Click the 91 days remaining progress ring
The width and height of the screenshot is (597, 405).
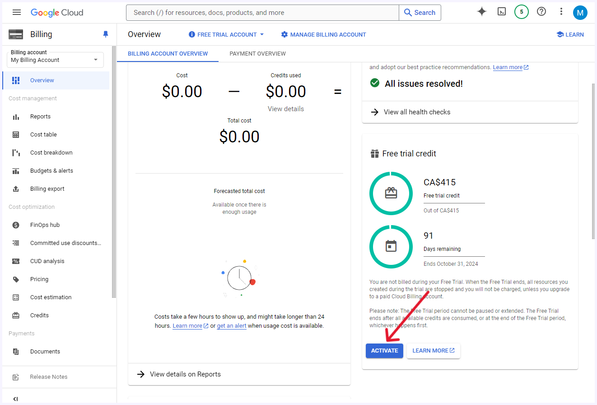tap(391, 247)
